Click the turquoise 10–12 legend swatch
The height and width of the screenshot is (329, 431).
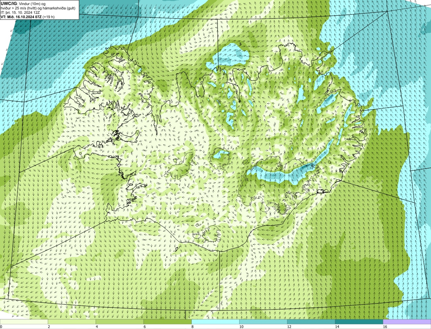coord(263,322)
